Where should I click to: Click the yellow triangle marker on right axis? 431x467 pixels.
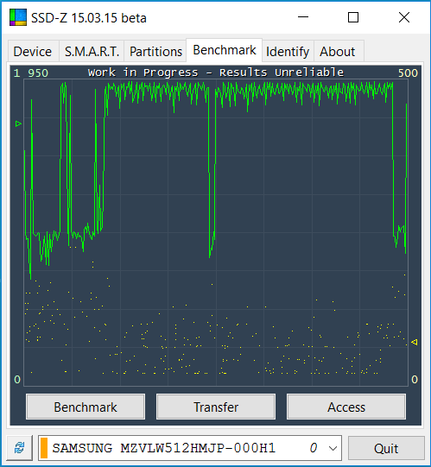pos(414,342)
